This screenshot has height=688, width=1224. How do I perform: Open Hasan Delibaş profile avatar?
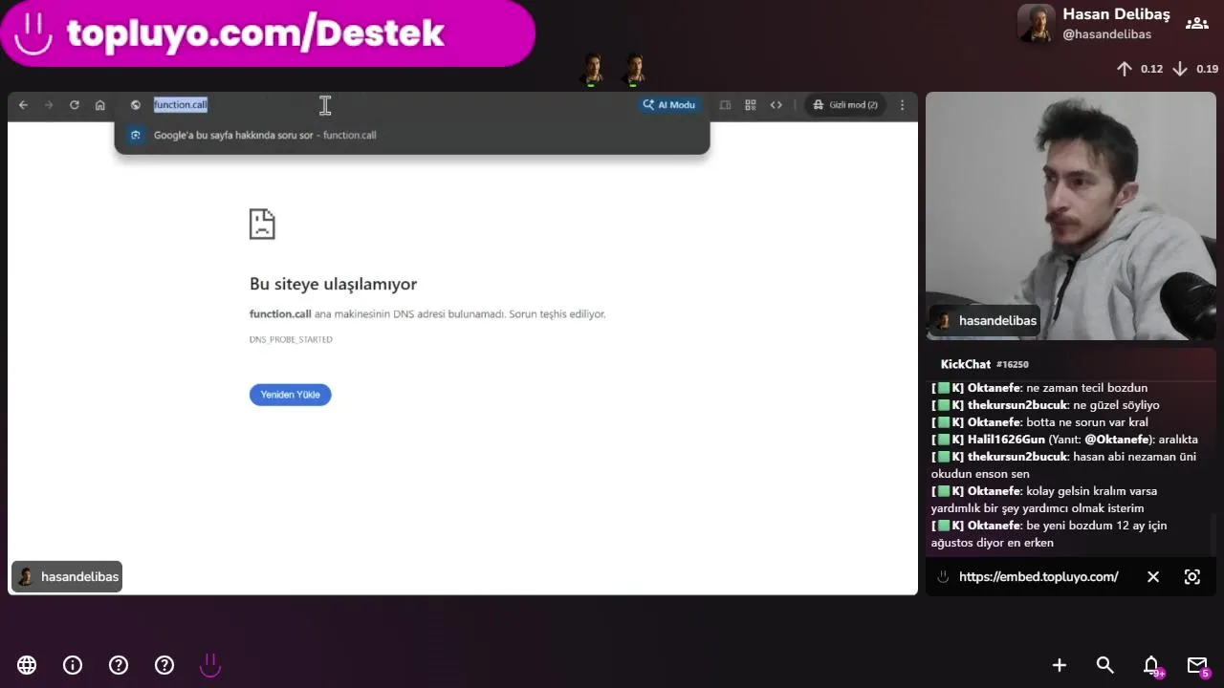[1036, 24]
